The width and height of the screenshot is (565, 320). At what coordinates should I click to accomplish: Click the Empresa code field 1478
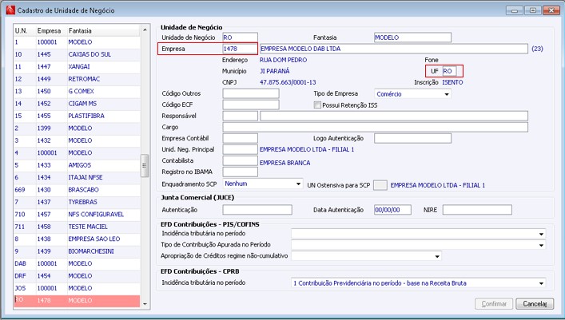[240, 49]
